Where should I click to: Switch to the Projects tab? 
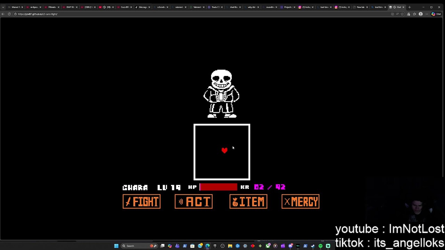point(288,7)
